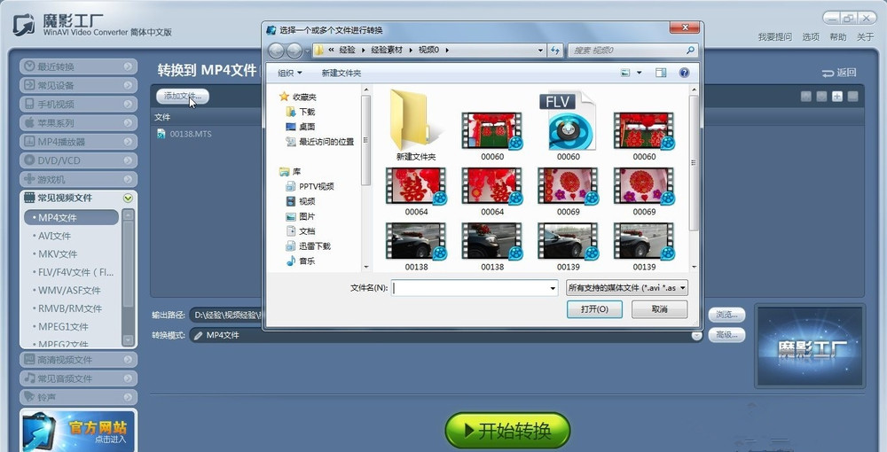This screenshot has height=452, width=887.
Task: Click the 官方网站 banner icon
Action: click(x=78, y=431)
